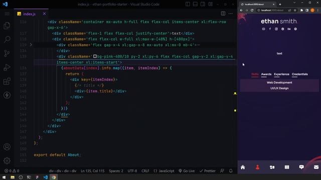
Task: Open File Explorer from the taskbar
Action: [x=12, y=177]
